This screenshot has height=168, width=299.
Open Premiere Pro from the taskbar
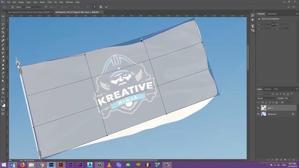coord(80,165)
